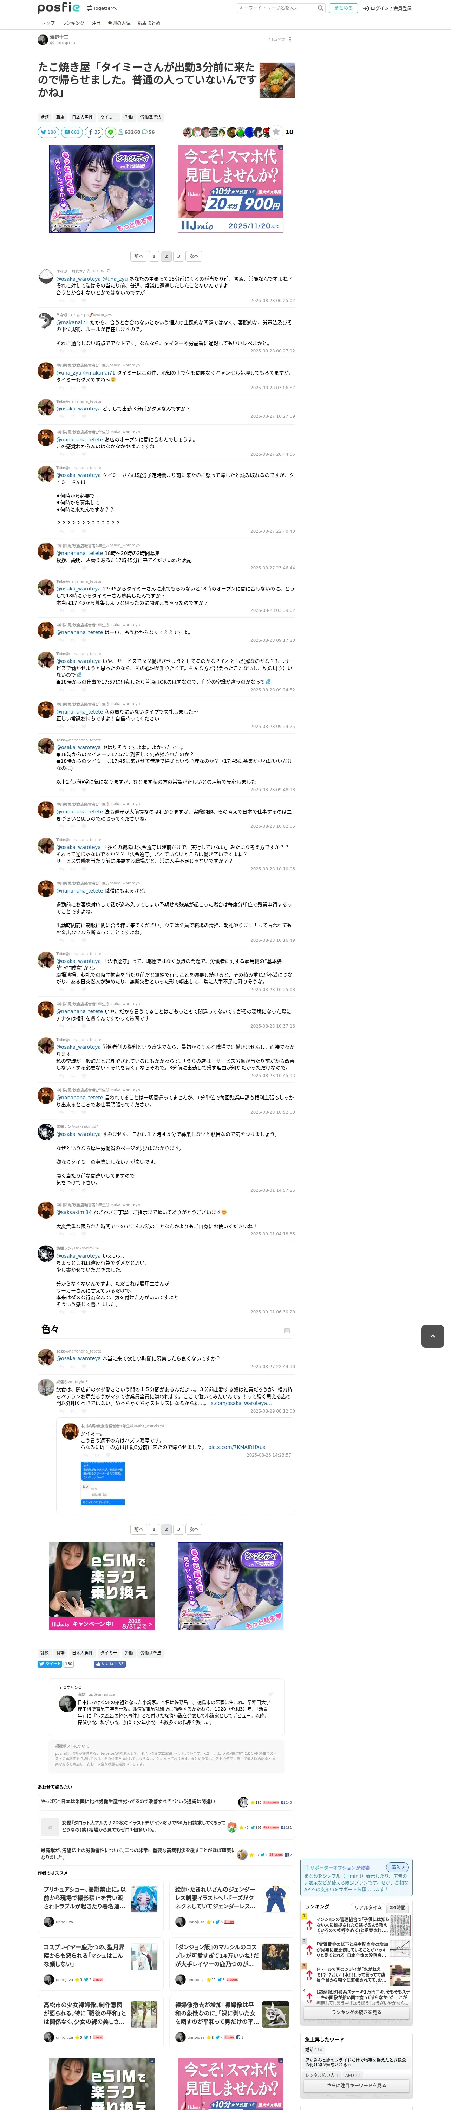Share via the green LINE icon

(x=111, y=132)
